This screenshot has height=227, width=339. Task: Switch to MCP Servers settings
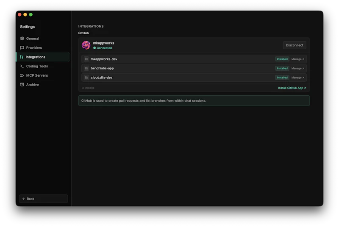[43, 75]
